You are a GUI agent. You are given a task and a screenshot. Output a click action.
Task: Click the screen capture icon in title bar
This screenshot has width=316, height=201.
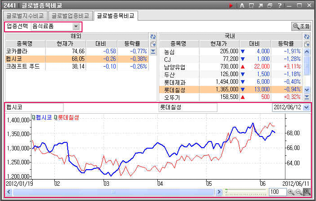pos(251,5)
